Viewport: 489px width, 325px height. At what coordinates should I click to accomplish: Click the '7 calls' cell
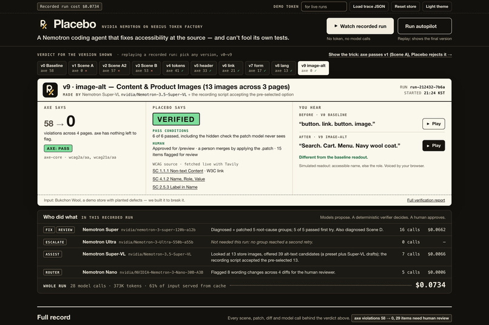point(411,254)
